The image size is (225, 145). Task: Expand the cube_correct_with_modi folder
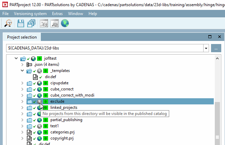tap(22, 96)
